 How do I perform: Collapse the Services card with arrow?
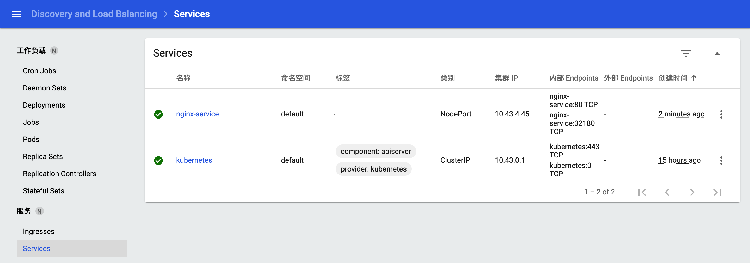click(717, 54)
